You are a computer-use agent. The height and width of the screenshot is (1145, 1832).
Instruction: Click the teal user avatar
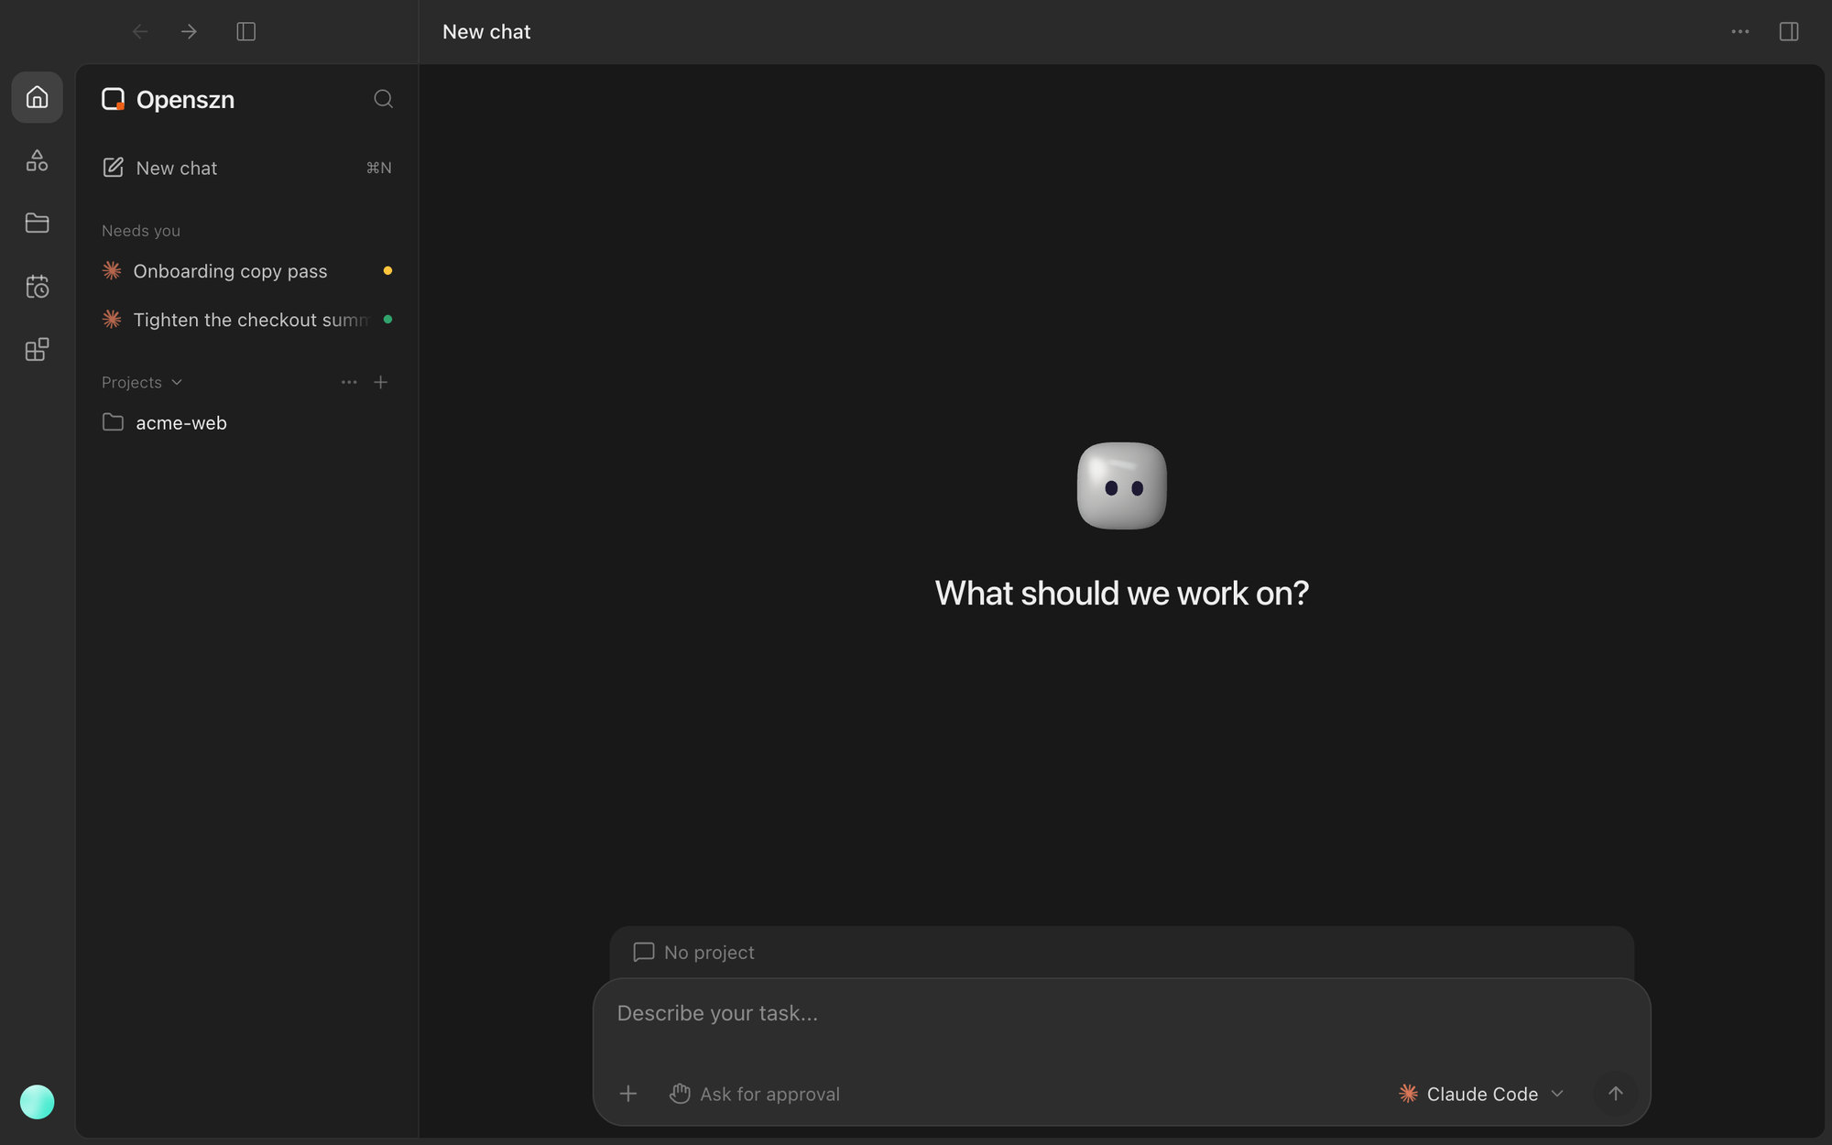tap(37, 1101)
